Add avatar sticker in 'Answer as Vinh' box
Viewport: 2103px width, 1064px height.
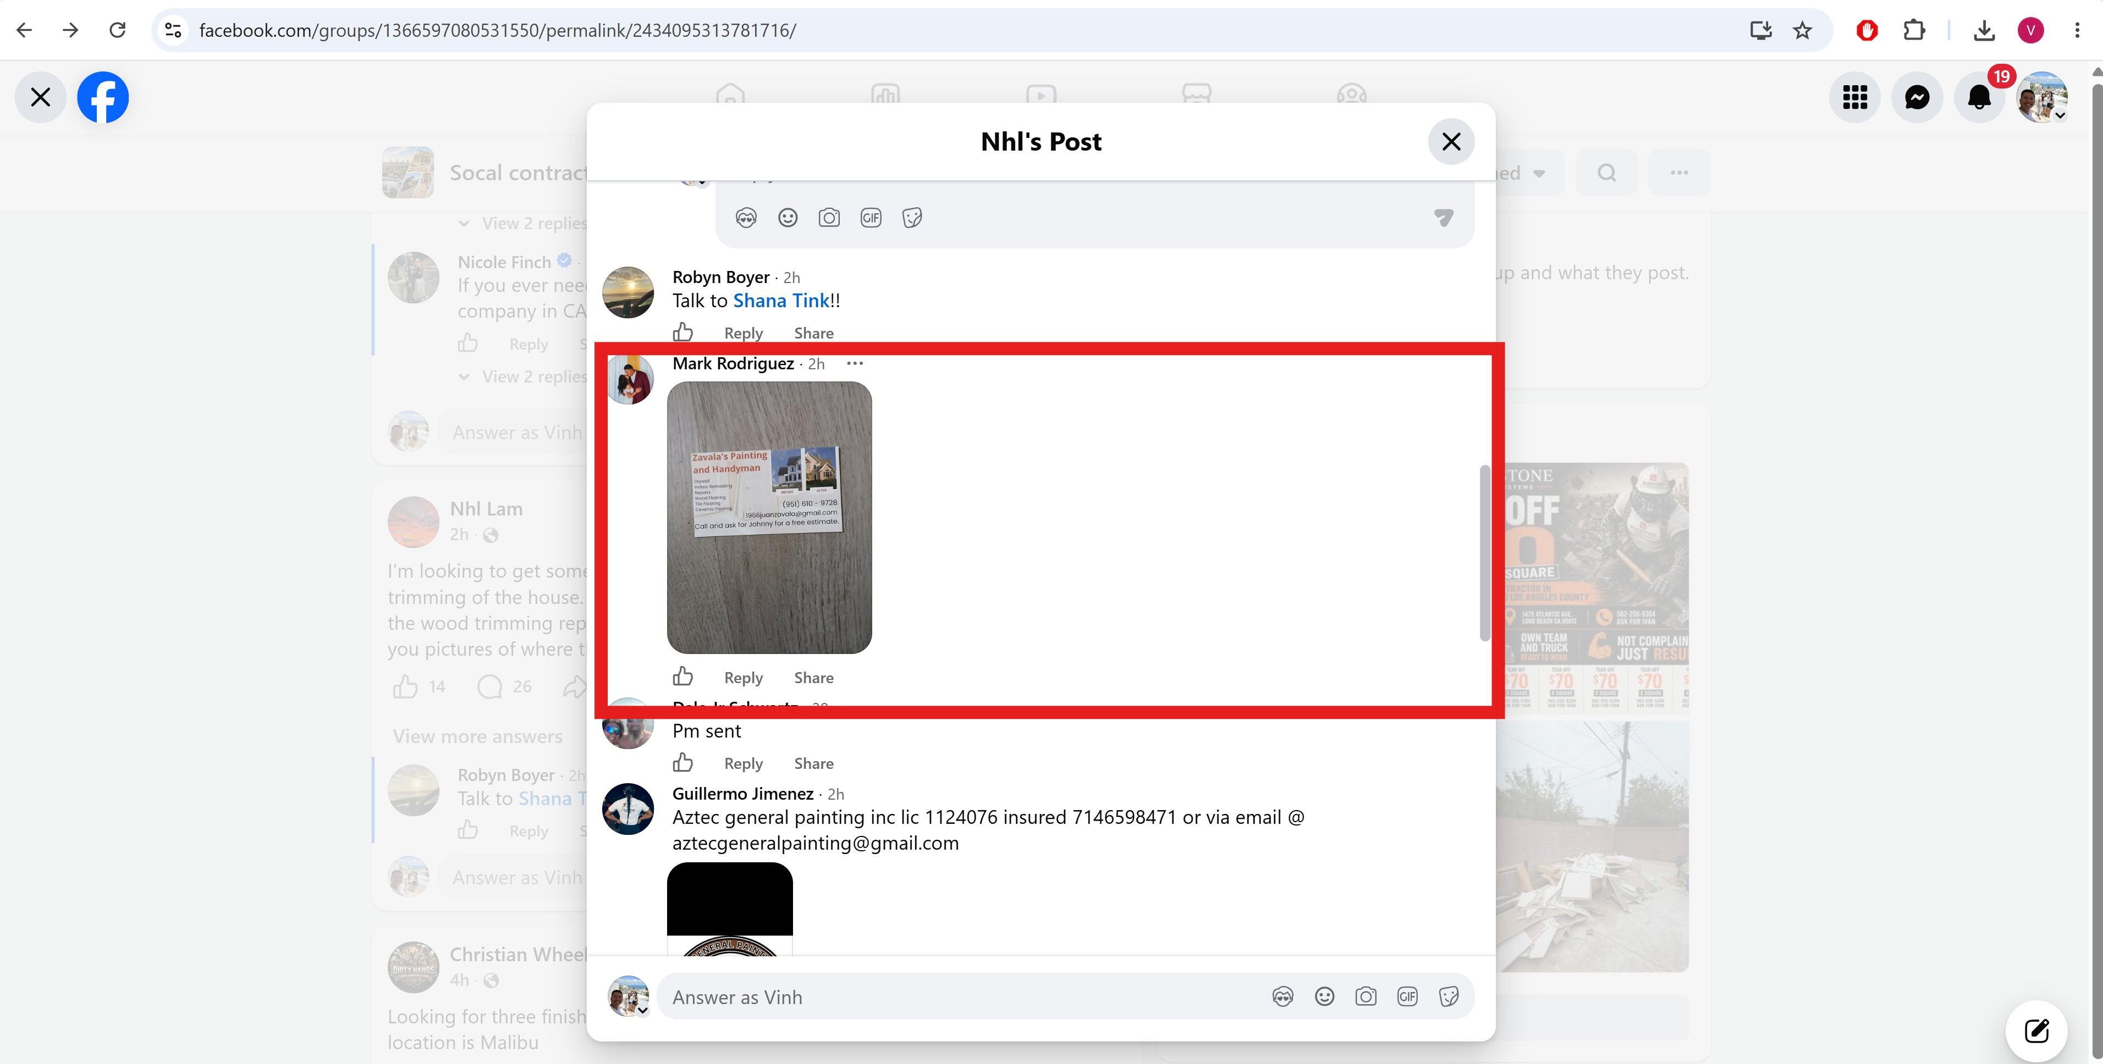(1282, 996)
